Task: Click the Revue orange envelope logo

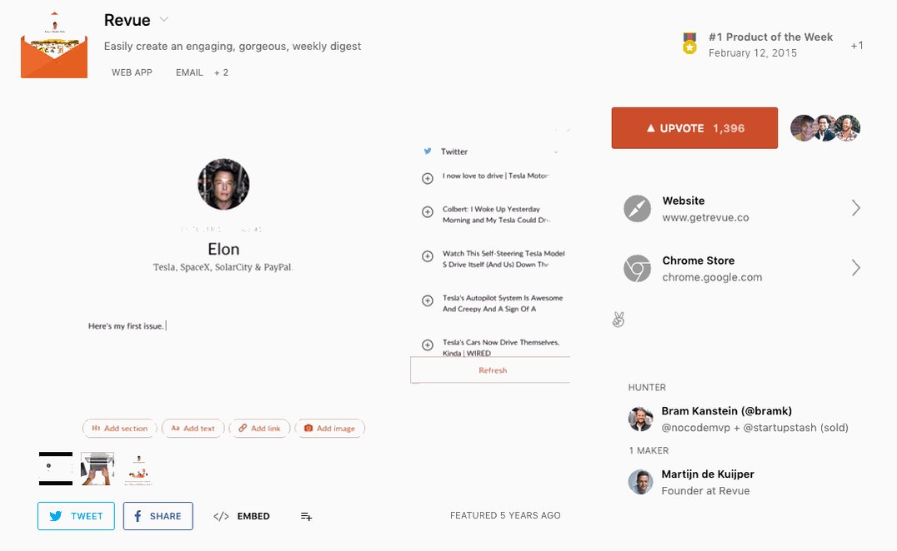Action: click(x=54, y=45)
